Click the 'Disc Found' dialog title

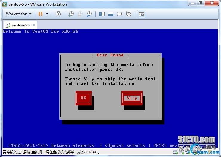tap(110, 55)
